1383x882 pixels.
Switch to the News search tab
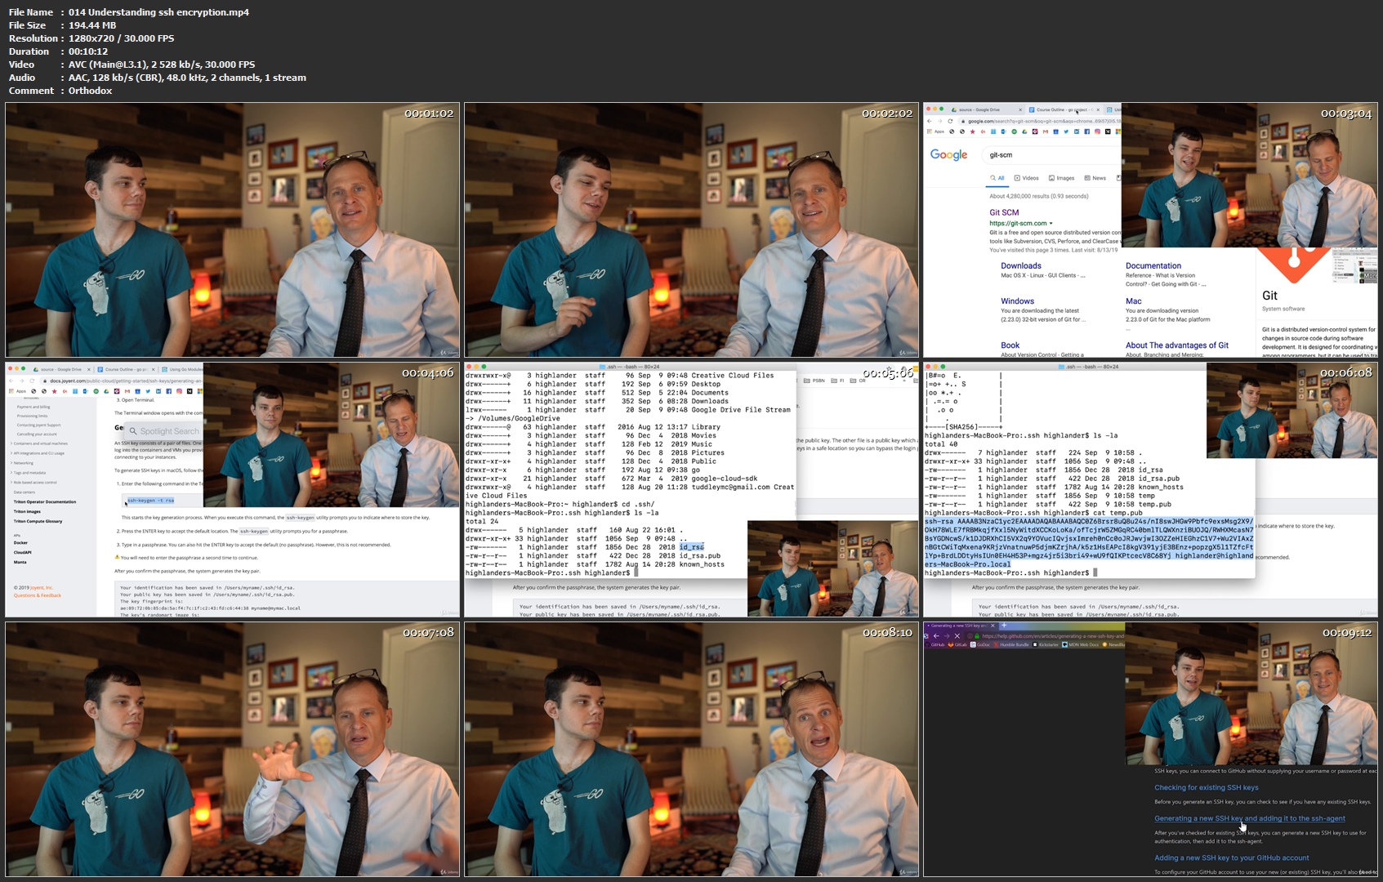click(1095, 177)
